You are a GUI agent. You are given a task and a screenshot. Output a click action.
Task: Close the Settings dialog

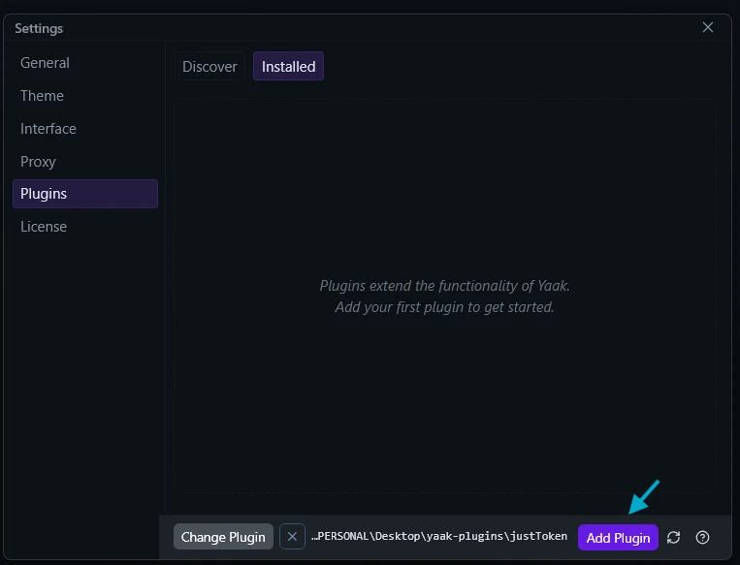click(707, 27)
